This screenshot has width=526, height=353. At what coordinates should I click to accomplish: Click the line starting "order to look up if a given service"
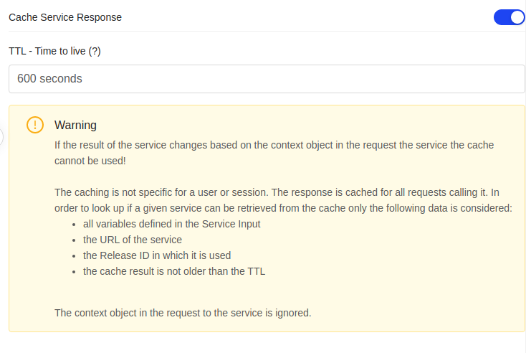pos(284,208)
